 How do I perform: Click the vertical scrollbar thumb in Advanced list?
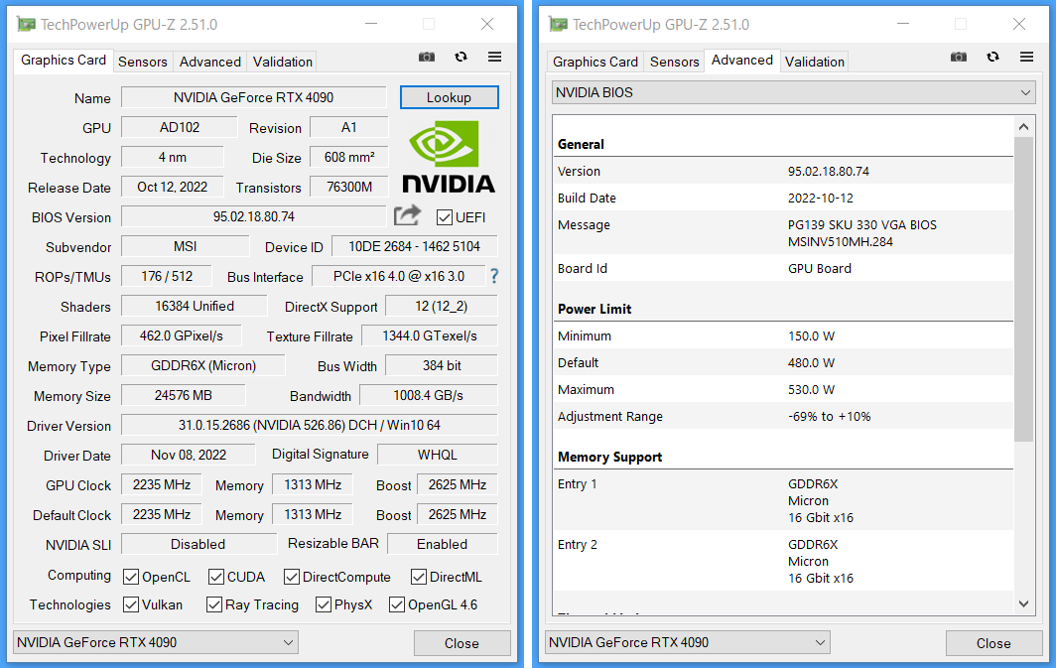[x=1023, y=290]
